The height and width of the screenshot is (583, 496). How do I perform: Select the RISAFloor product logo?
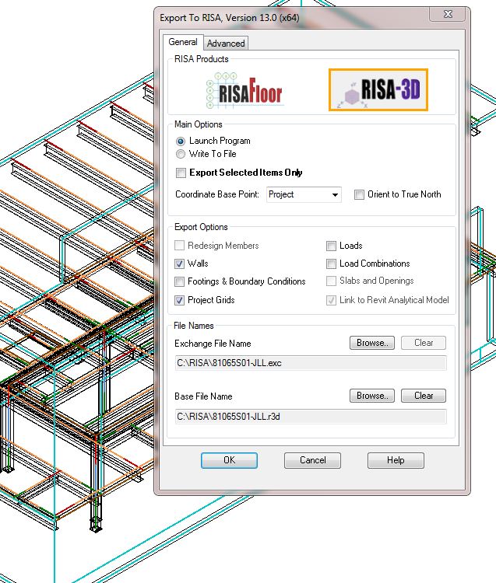244,90
